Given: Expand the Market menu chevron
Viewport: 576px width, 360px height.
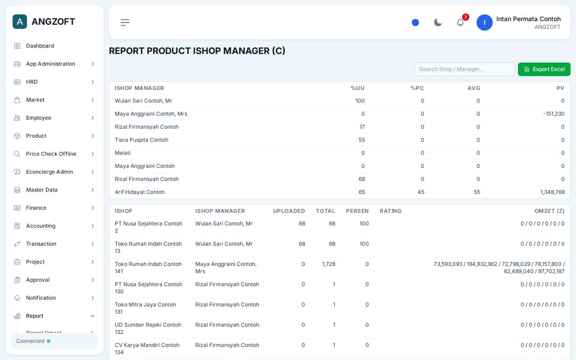Looking at the screenshot, I should tap(93, 100).
